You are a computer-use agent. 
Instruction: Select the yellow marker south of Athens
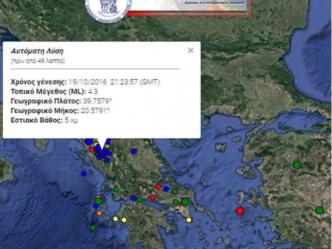click(189, 220)
